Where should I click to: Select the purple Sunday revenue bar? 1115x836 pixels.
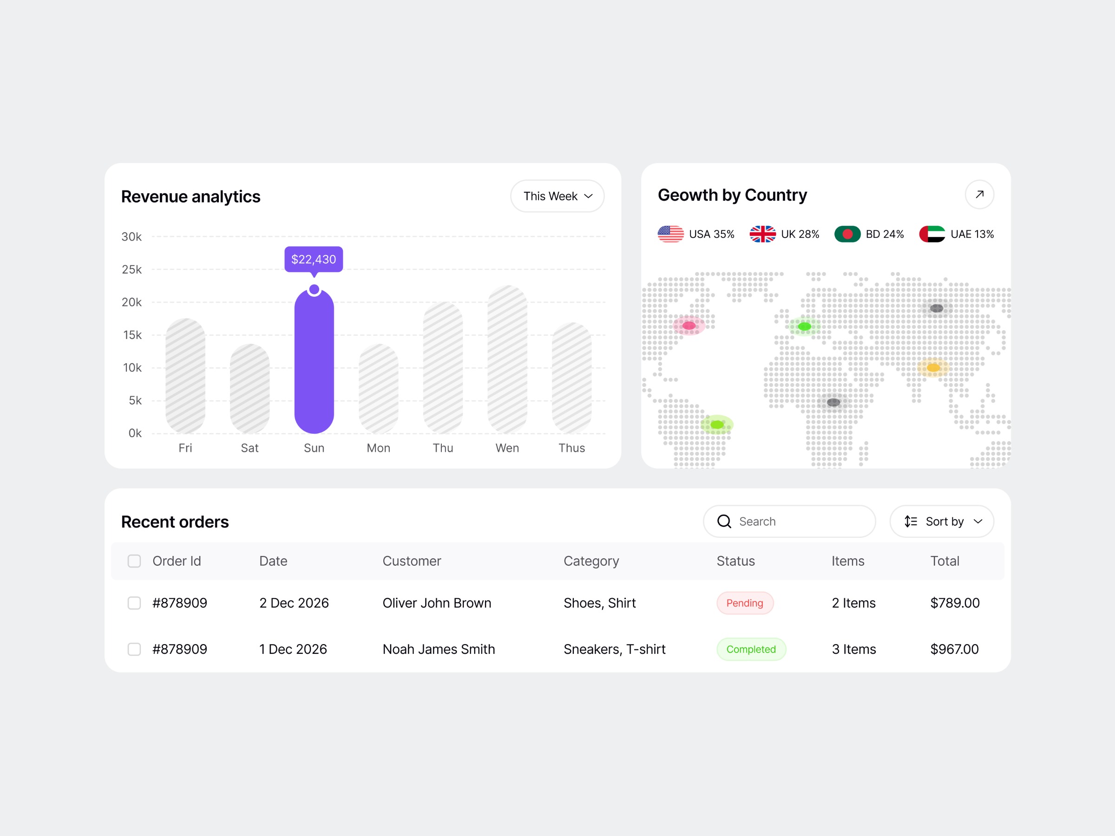click(314, 363)
